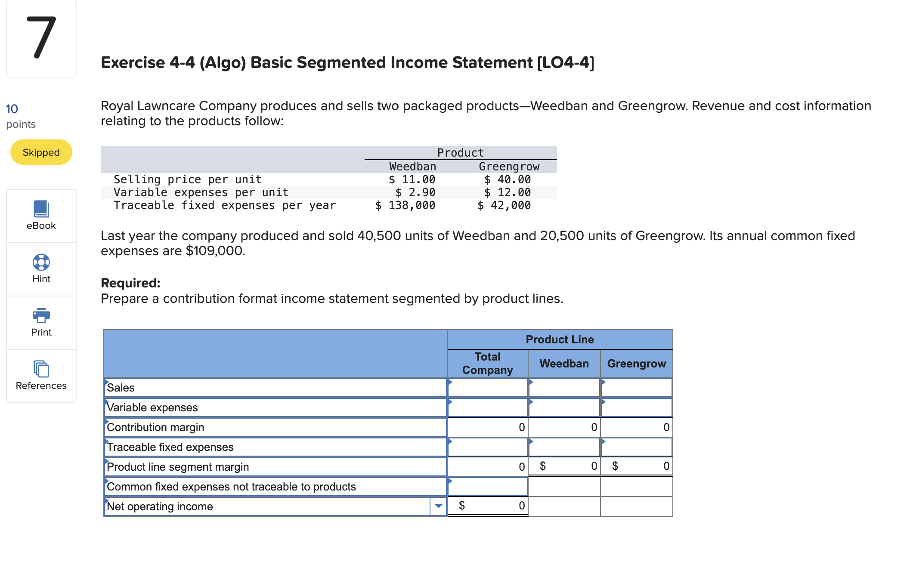910x586 pixels.
Task: Click the Weedban Sales input field
Action: point(564,388)
